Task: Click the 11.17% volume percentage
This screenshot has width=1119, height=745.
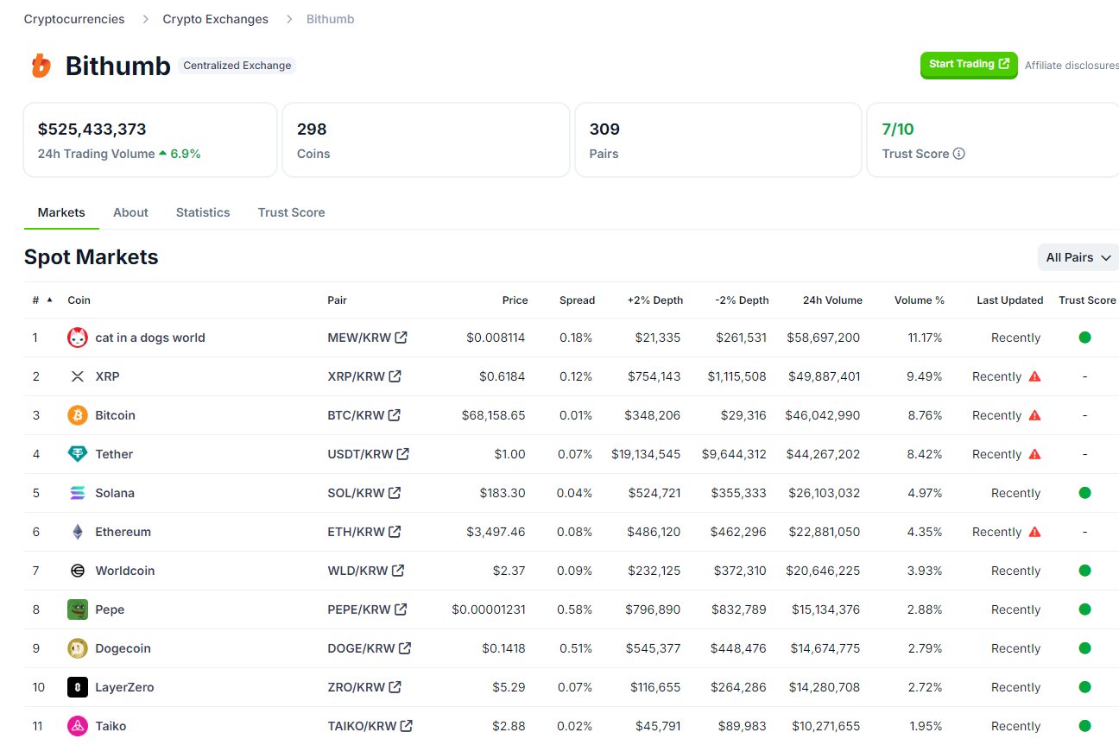Action: (x=925, y=338)
